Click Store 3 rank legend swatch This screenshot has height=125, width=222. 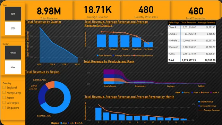tap(192, 92)
